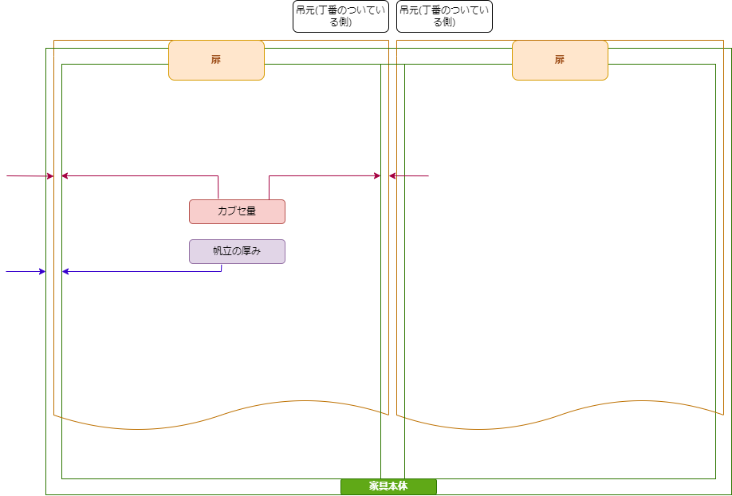Select the short red arrow at far left

pyautogui.click(x=28, y=175)
